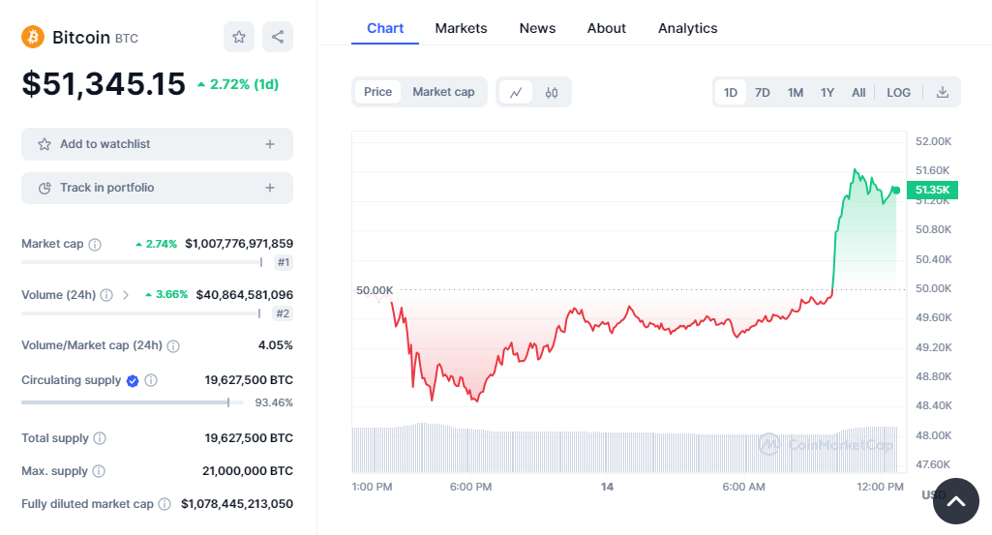The width and height of the screenshot is (992, 535).
Task: Click the Max. supply info icon
Action: pyautogui.click(x=99, y=471)
